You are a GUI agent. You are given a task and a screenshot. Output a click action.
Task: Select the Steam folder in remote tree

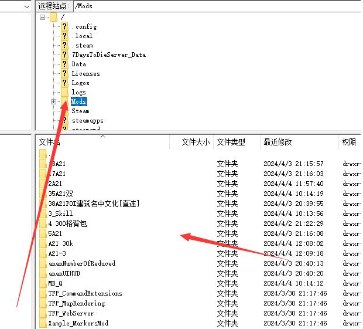pyautogui.click(x=80, y=111)
